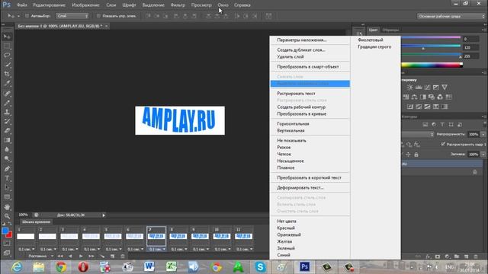
Task: Select animation frame 3 thumbnail
Action: [x=69, y=237]
